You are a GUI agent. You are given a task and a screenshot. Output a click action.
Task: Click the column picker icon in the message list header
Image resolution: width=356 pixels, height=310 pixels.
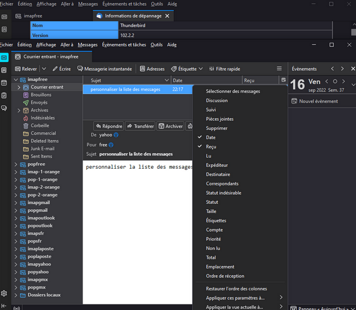pos(283,81)
